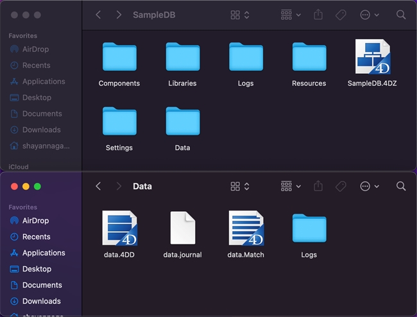
Task: Open shayannaga home folder in SampleDB sidebar
Action: tap(40, 146)
